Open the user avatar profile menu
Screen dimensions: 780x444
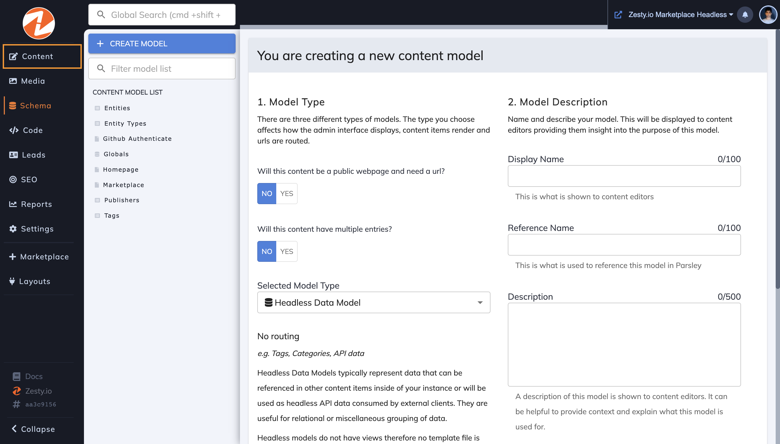768,15
